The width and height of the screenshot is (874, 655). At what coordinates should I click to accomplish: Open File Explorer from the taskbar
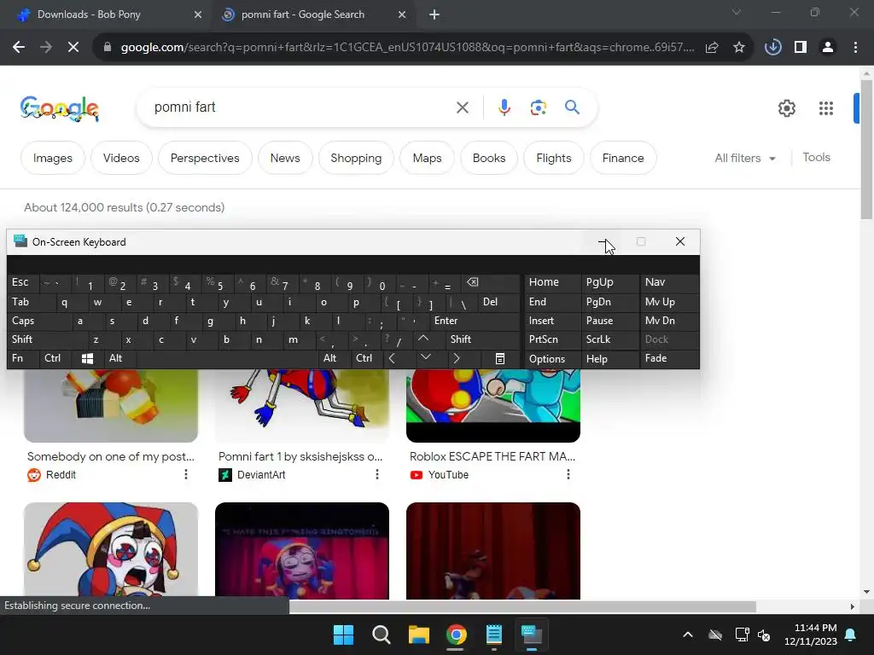(x=418, y=635)
